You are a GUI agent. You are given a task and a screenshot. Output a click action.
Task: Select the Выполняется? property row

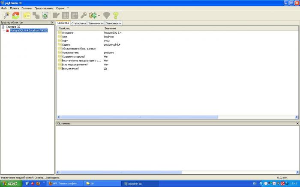pos(177,68)
